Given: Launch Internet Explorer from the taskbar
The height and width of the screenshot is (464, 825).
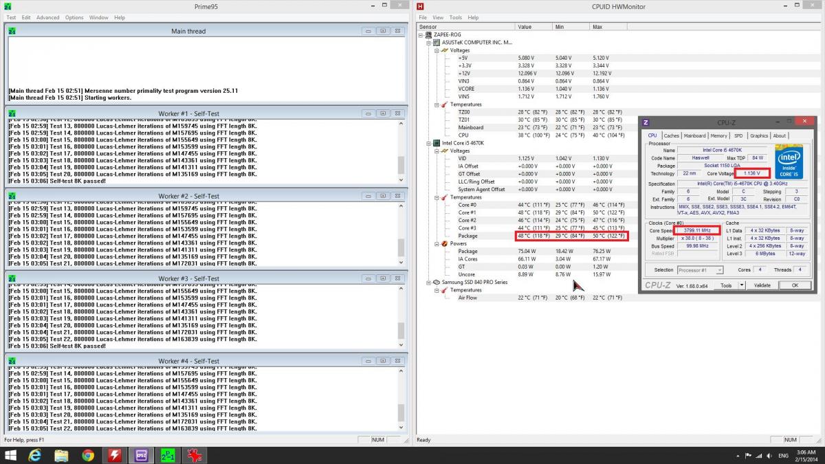Looking at the screenshot, I should point(35,455).
